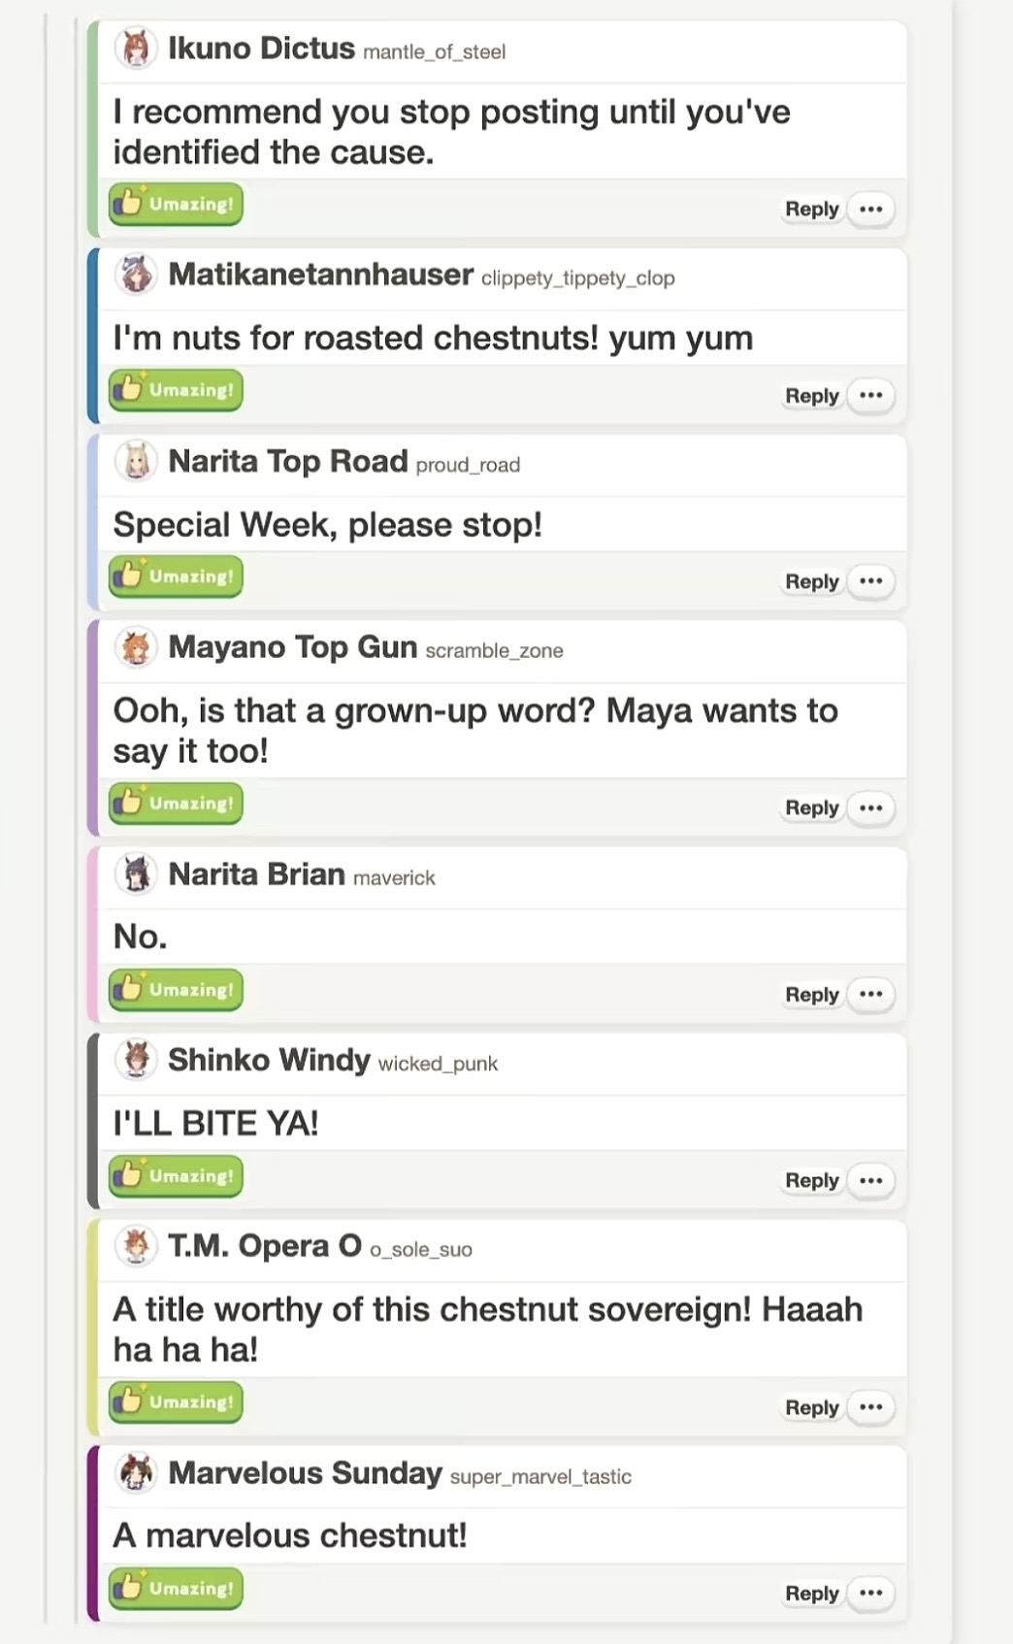This screenshot has height=1644, width=1013.
Task: Open more options on Narita Top Road's comment
Action: 871,581
